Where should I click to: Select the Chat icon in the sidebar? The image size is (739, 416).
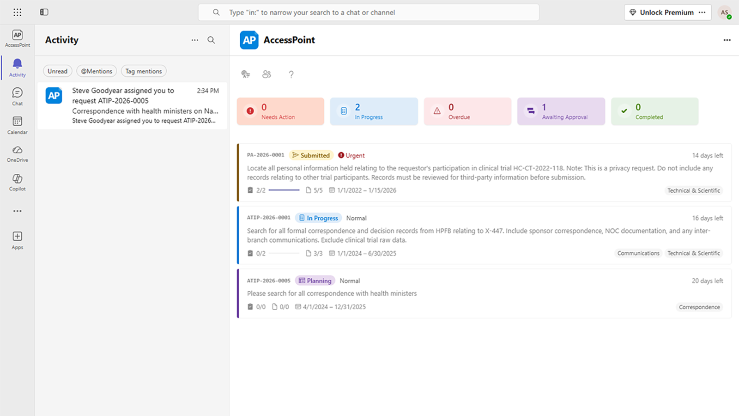17,96
